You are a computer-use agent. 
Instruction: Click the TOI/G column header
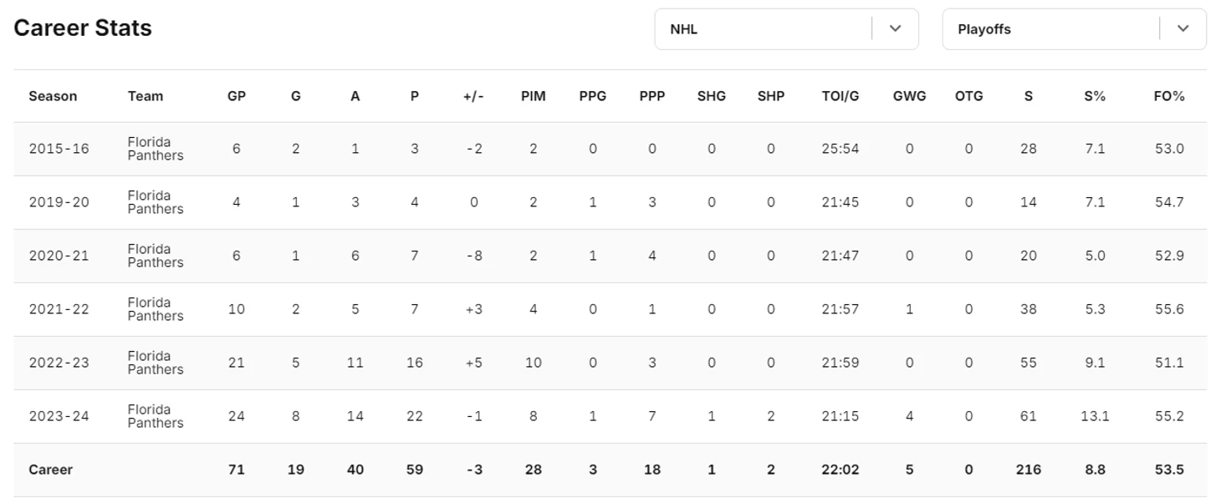pyautogui.click(x=840, y=96)
